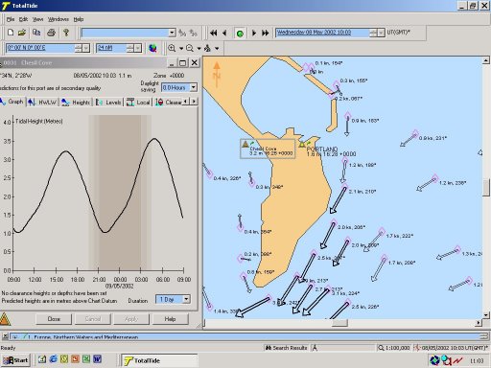The width and height of the screenshot is (491, 368).
Task: Click the New document icon
Action: coord(11,33)
